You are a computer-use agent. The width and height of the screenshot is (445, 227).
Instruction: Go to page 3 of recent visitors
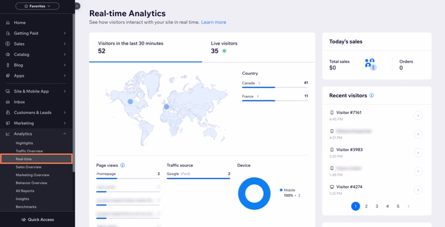(377, 207)
